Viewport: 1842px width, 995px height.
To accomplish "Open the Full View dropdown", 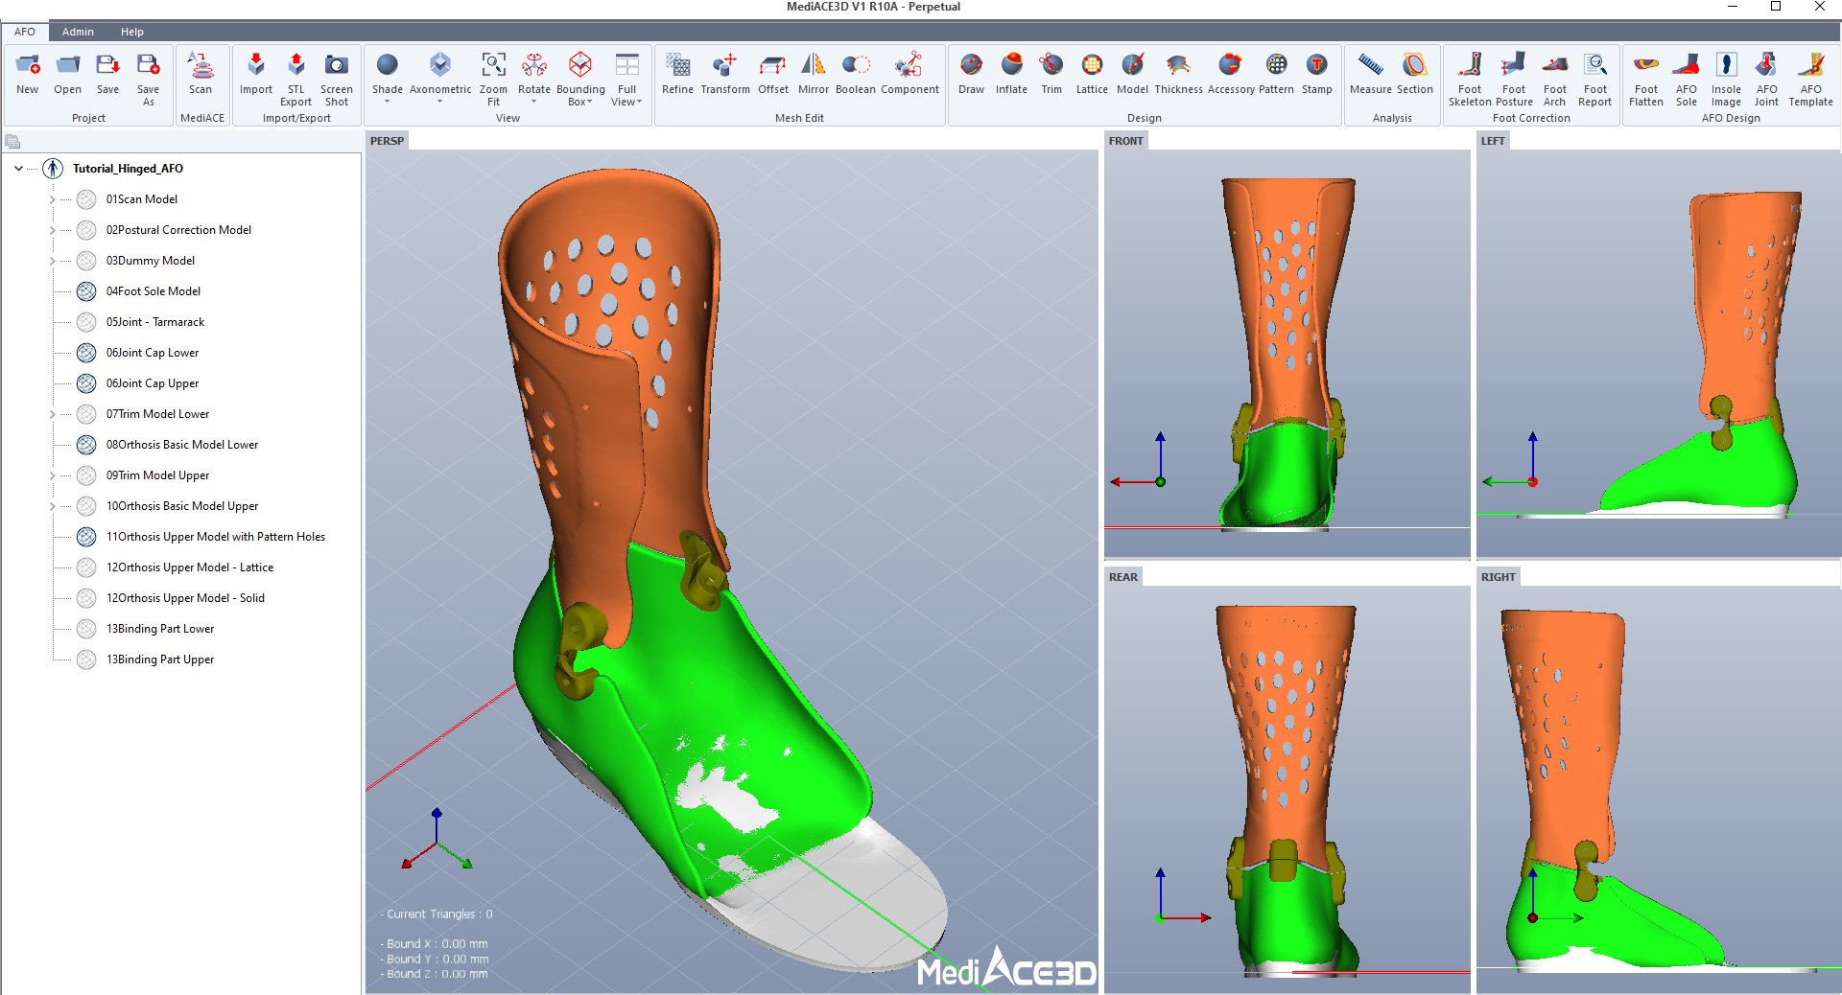I will point(639,103).
